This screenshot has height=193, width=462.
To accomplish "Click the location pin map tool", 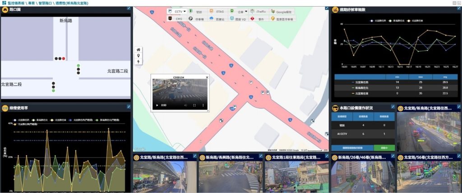I will (x=139, y=55).
